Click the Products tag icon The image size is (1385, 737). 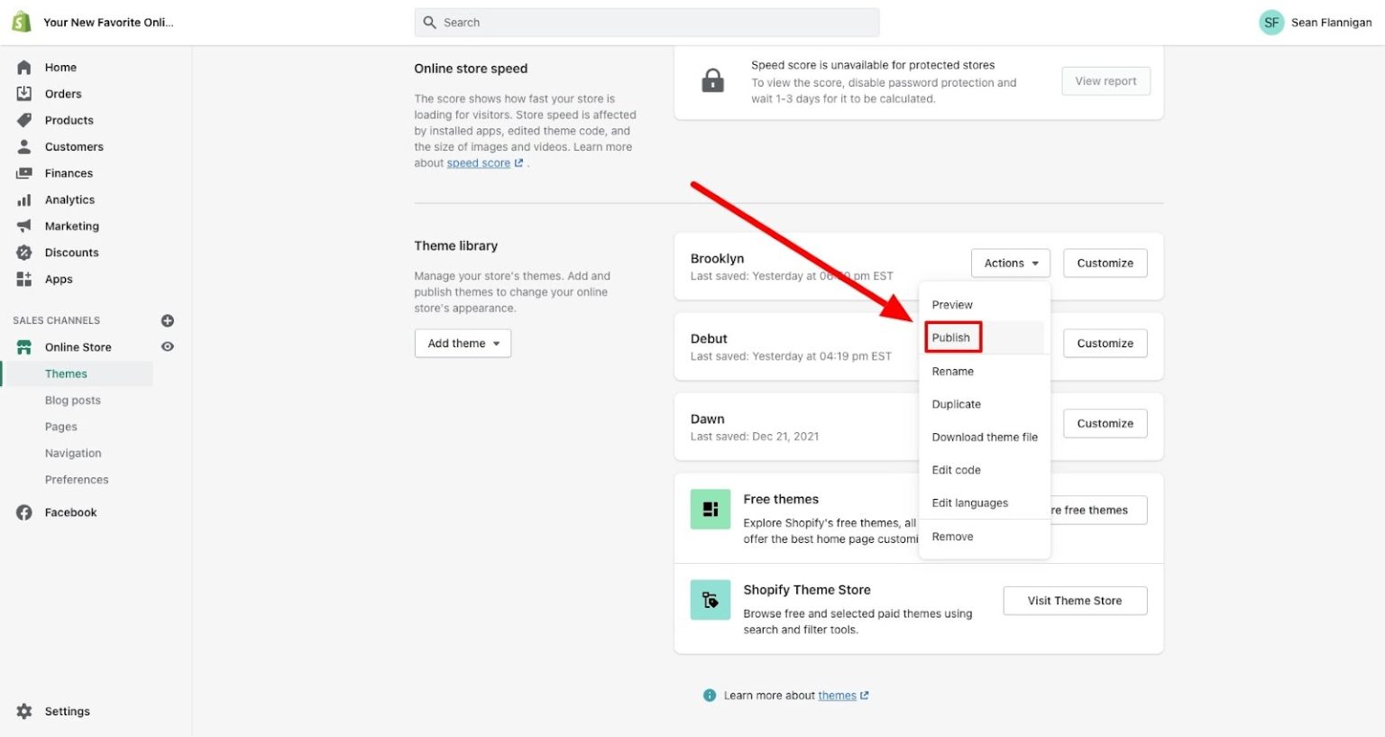24,120
